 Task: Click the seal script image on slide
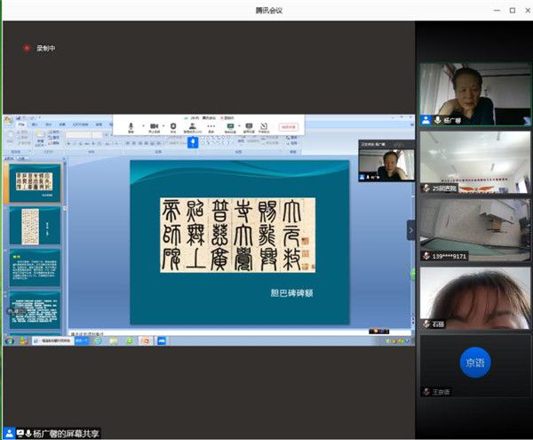tap(237, 235)
